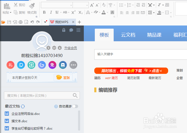Open the borders dropdown arrow
The image size is (187, 133).
point(171,13)
